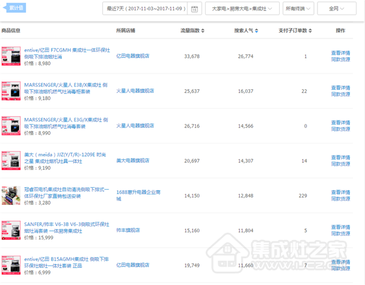Select the 商品信息 column header
This screenshot has width=365, height=285.
[x=11, y=30]
